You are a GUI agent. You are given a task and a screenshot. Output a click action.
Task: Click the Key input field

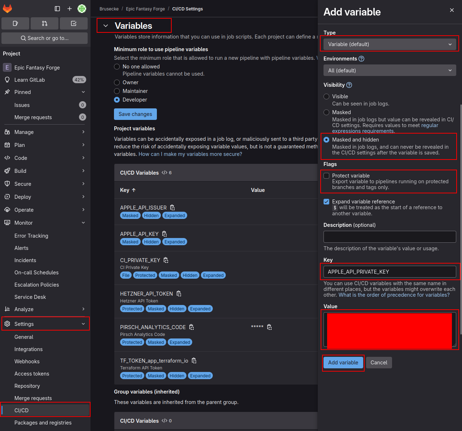coord(390,272)
